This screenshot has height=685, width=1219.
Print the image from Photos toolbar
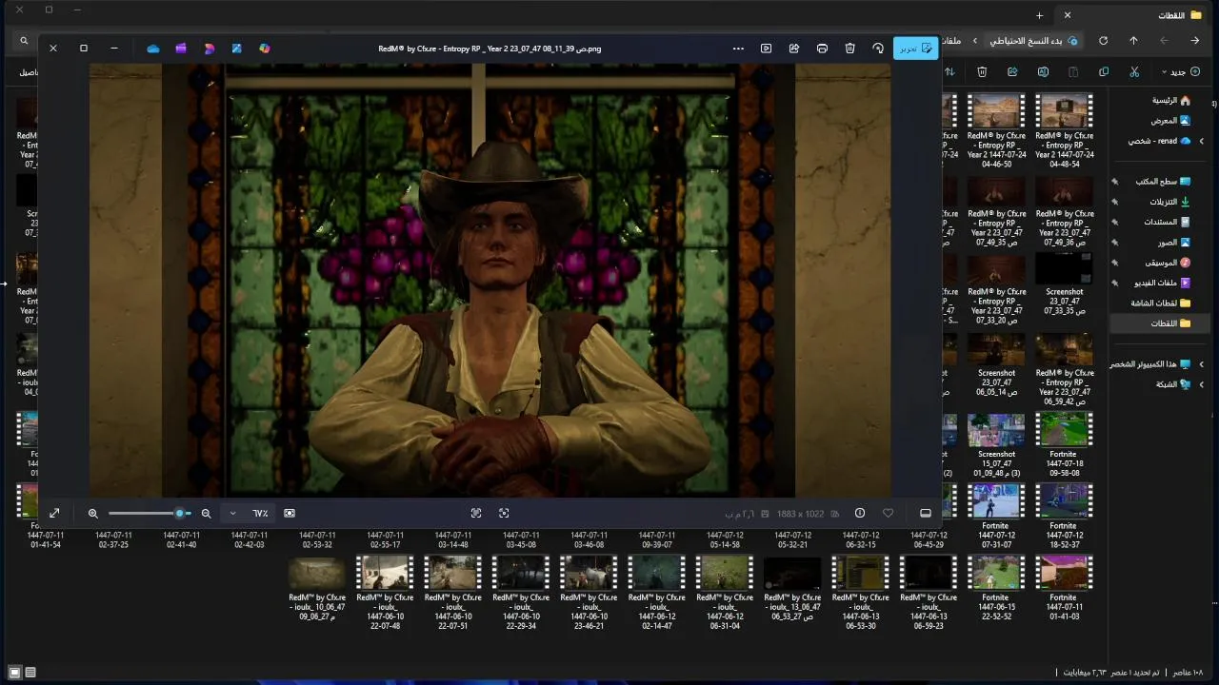(822, 49)
